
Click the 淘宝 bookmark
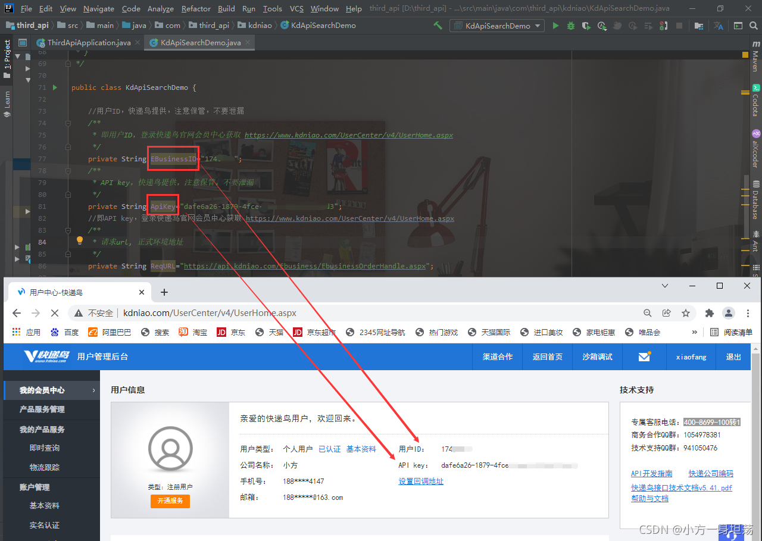pyautogui.click(x=193, y=332)
